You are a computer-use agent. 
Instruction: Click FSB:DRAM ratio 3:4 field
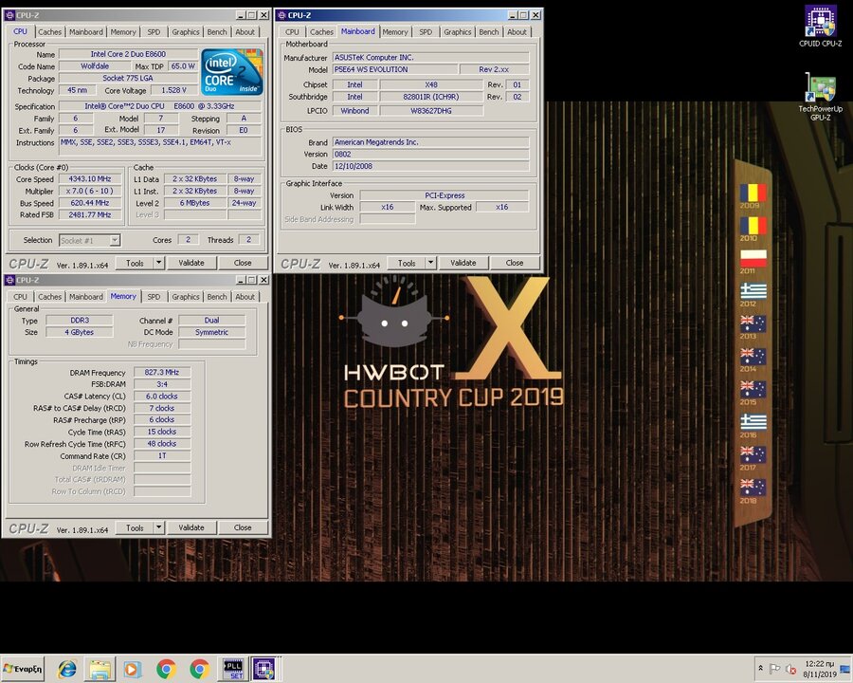coord(161,384)
